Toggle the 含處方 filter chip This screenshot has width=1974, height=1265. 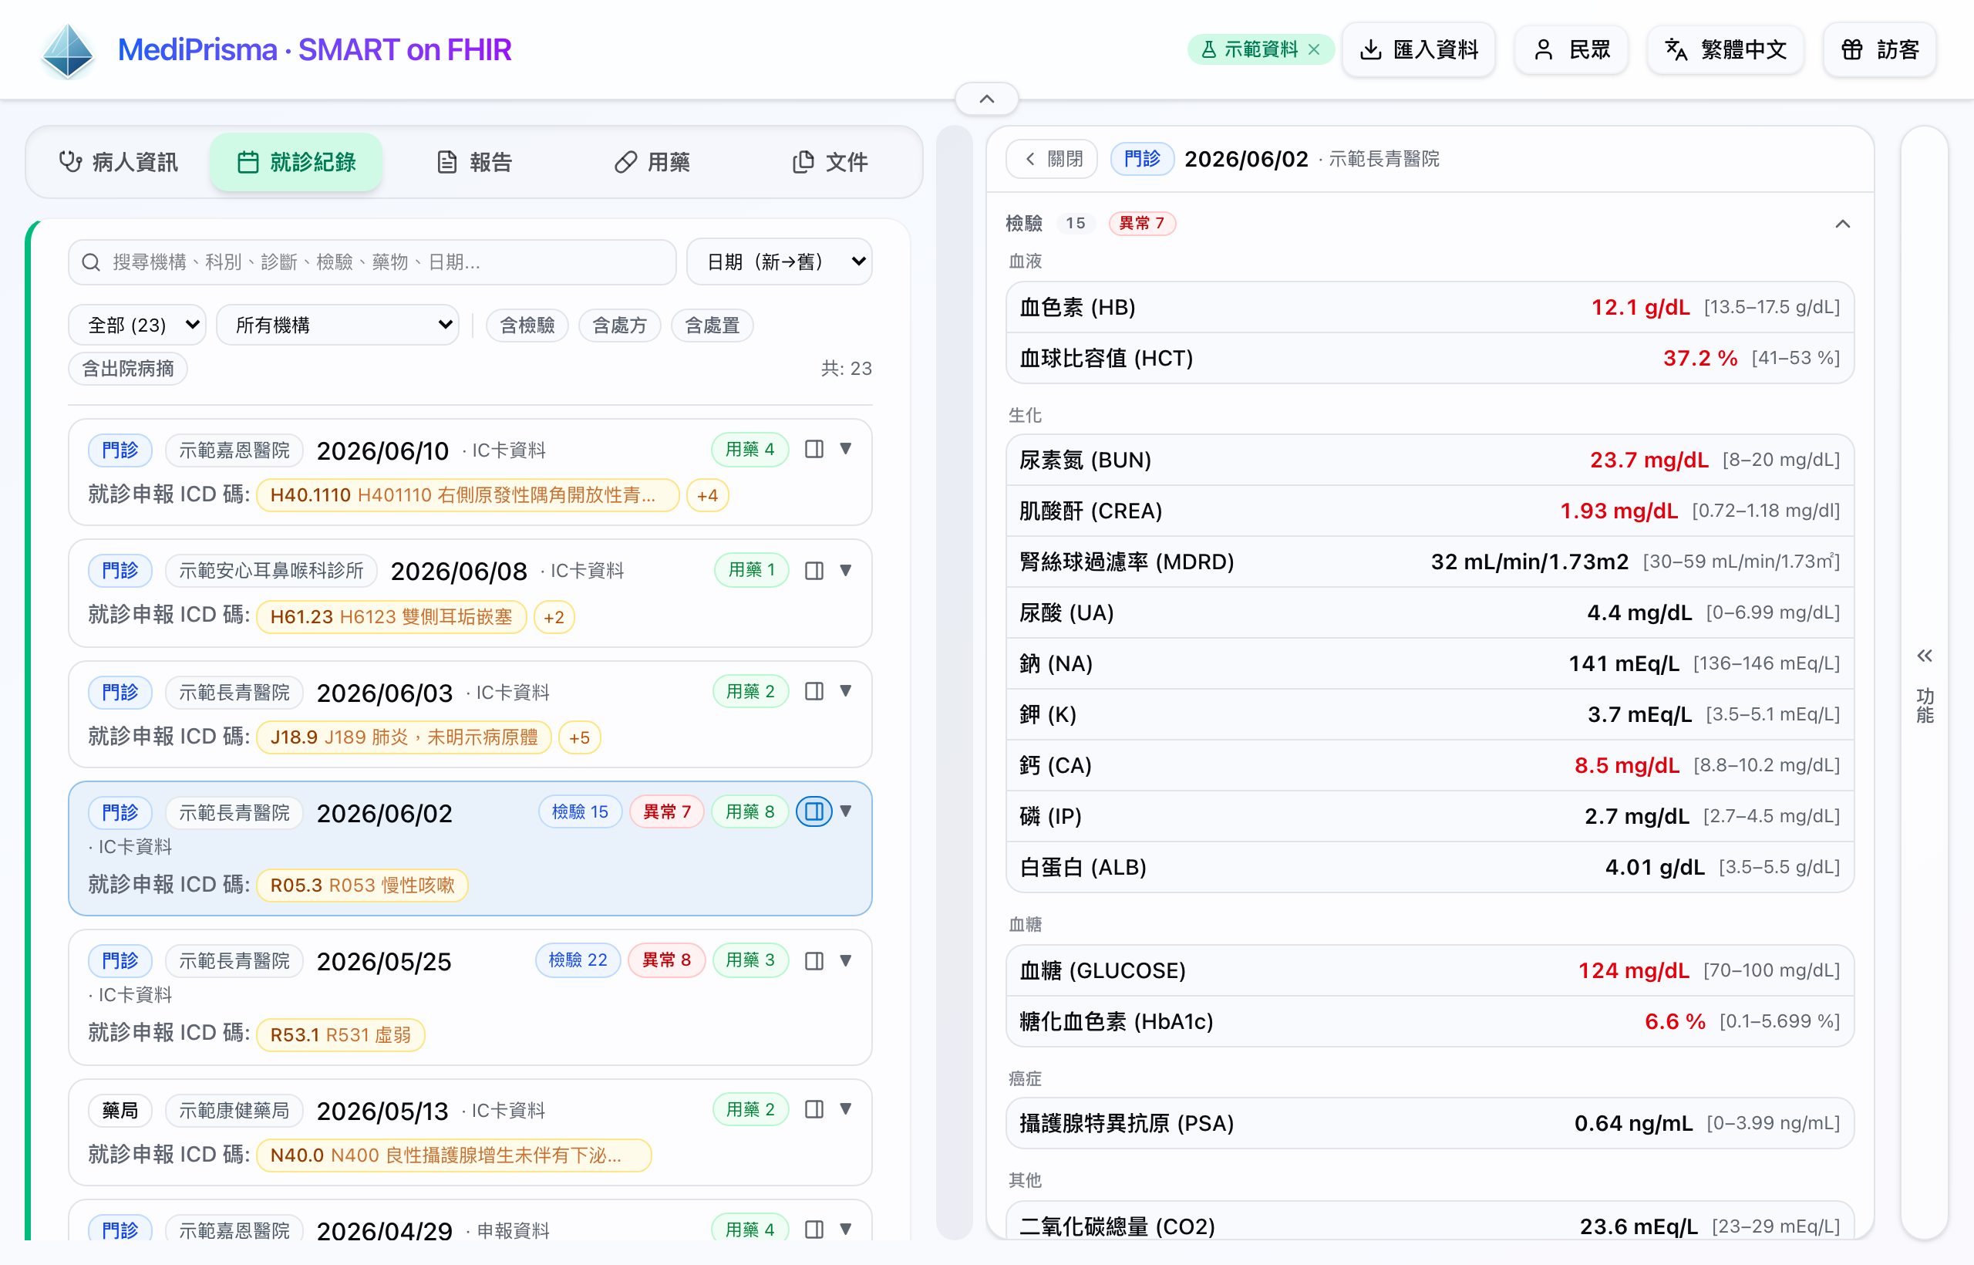pos(620,326)
